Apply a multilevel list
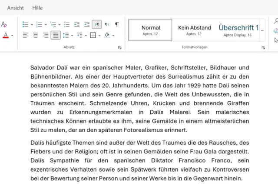 coord(53,24)
